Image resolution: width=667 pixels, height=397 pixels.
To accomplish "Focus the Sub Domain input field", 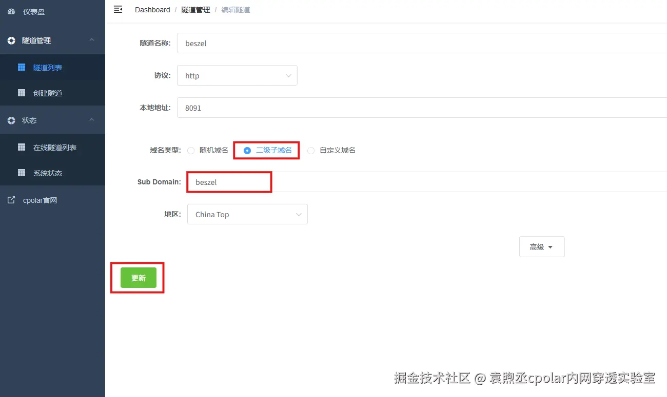I will click(x=427, y=182).
